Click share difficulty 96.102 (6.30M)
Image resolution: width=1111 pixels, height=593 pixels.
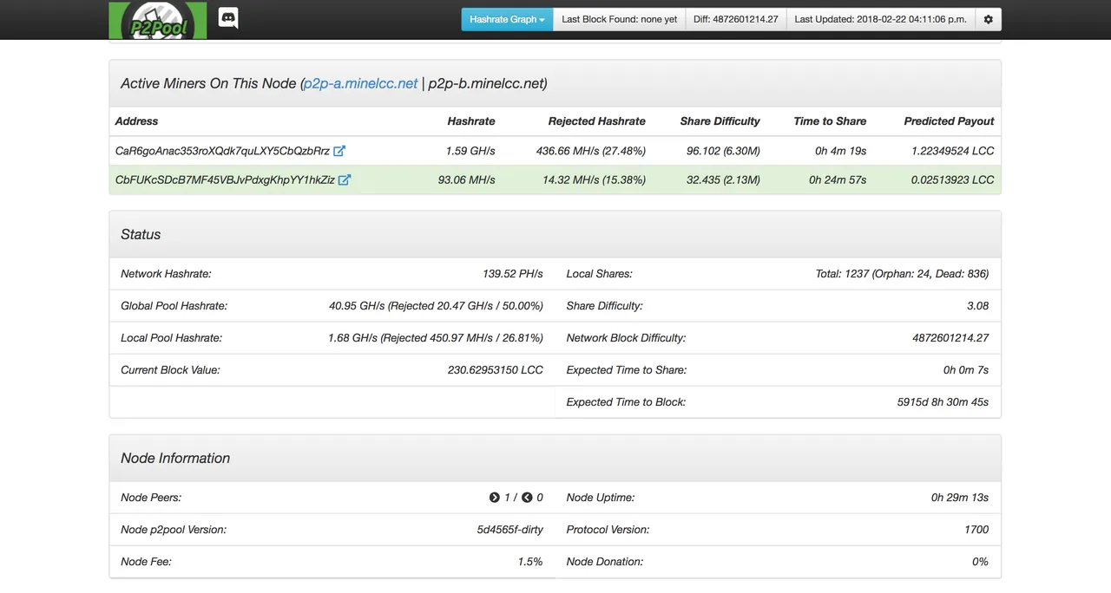click(x=723, y=151)
